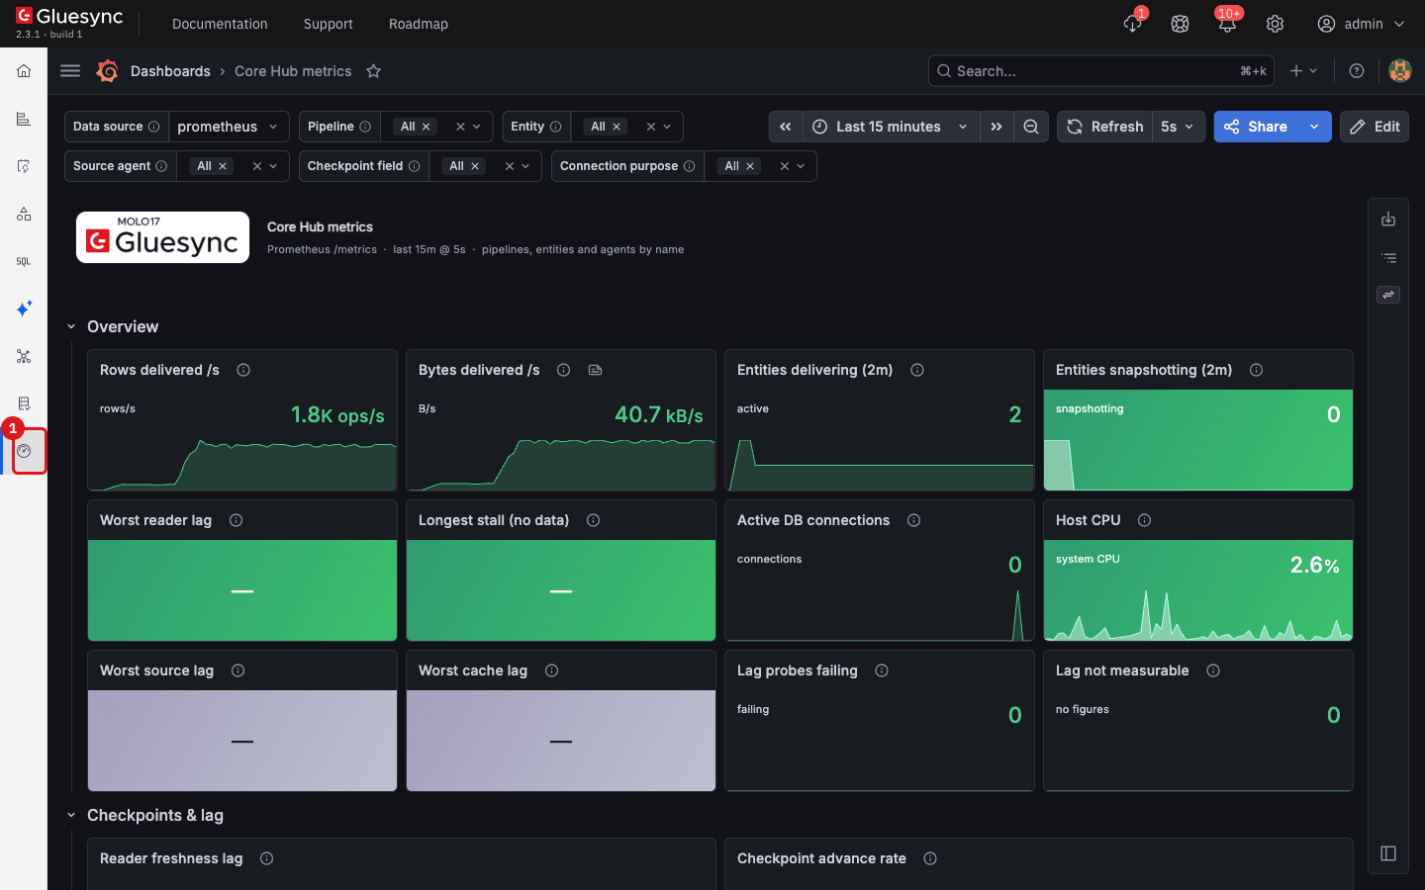Toggle the Grafana hamburger menu
Viewport: 1425px width, 890px height.
click(70, 71)
